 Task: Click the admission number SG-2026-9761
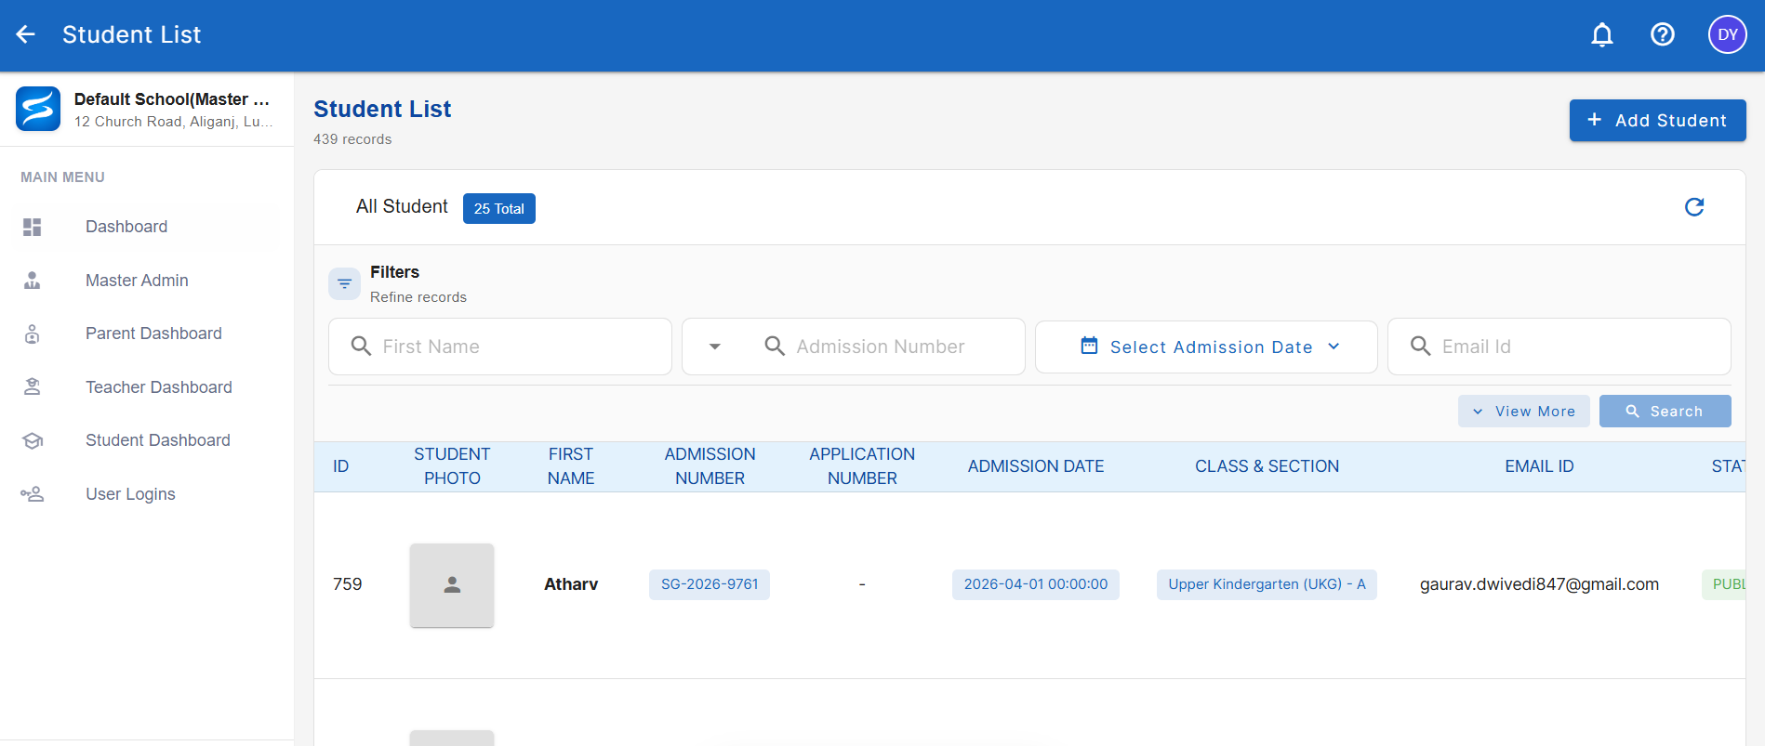[710, 584]
